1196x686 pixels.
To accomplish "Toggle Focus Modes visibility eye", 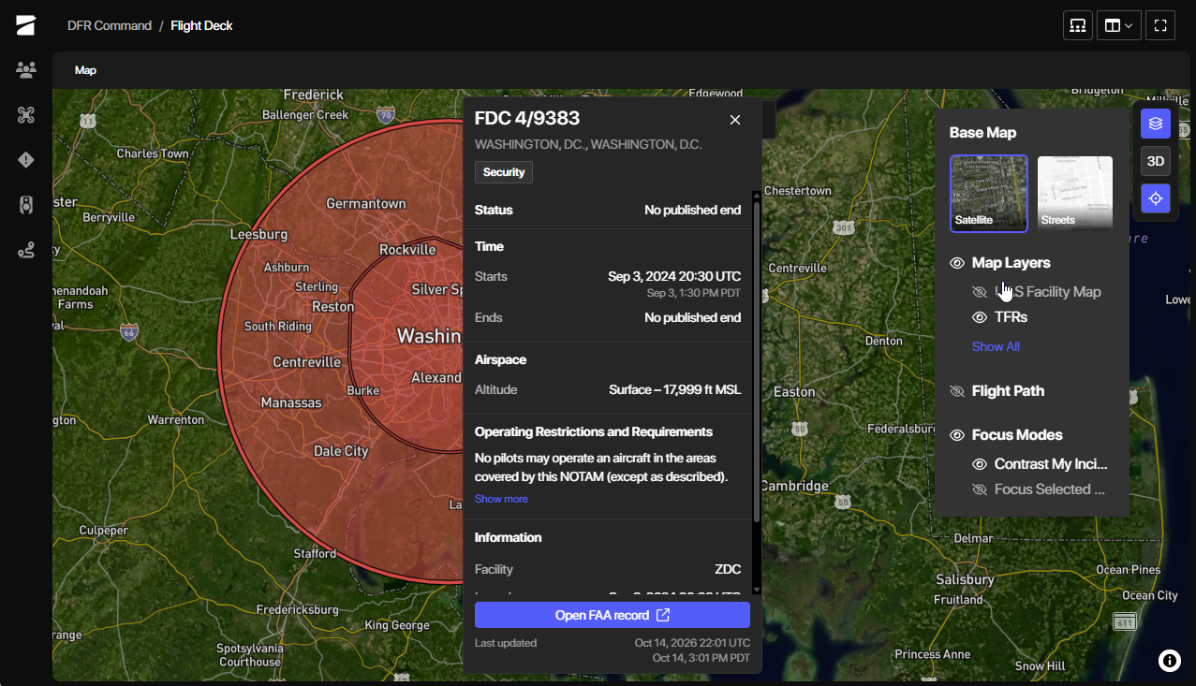I will click(957, 435).
